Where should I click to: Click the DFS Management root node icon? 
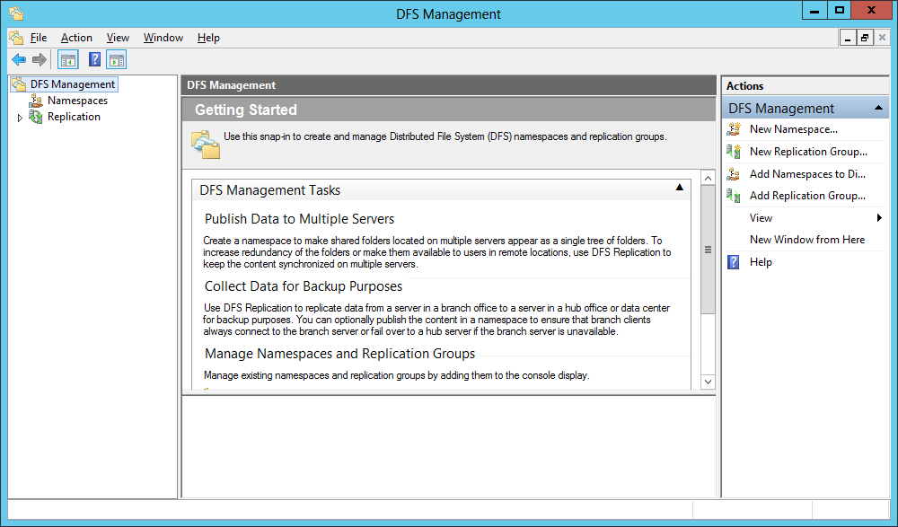pyautogui.click(x=20, y=84)
